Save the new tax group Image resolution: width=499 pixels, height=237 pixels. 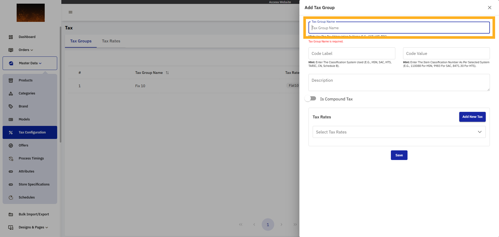point(399,155)
